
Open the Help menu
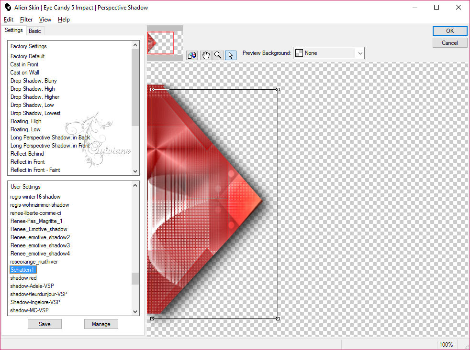pos(64,20)
